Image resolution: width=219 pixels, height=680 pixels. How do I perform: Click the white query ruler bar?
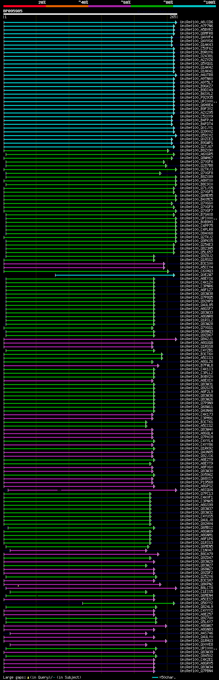tap(90, 14)
